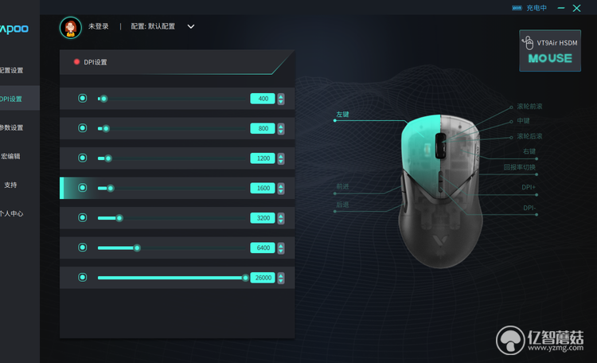The width and height of the screenshot is (597, 363).
Task: Click the user avatar icon
Action: point(70,27)
